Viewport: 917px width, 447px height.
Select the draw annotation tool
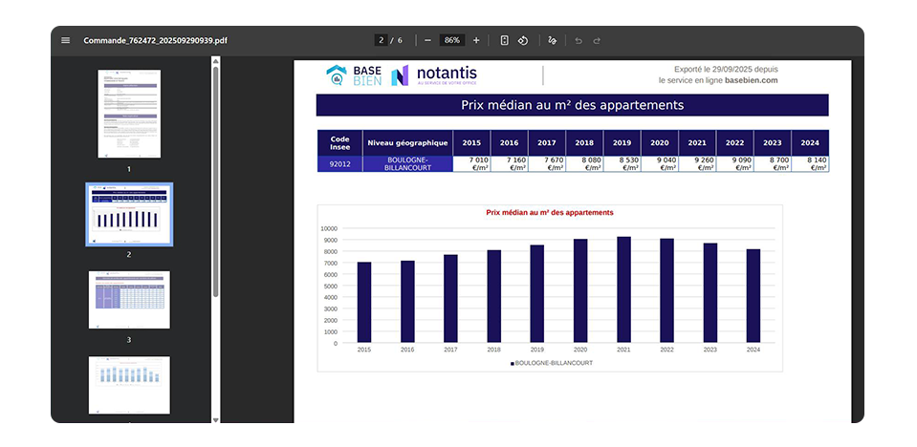553,41
